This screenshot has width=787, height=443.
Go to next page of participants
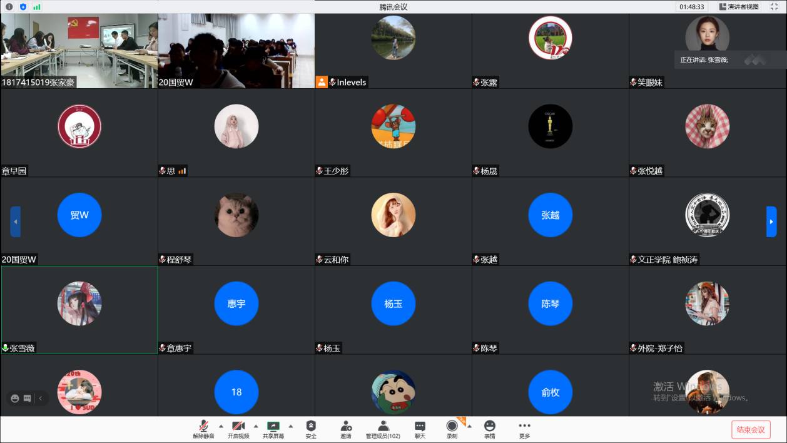[771, 221]
